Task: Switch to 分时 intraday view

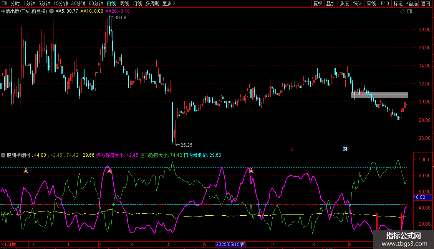Action: tap(15, 3)
